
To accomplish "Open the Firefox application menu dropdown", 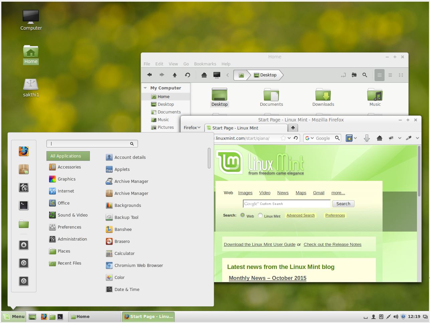I will pyautogui.click(x=192, y=128).
